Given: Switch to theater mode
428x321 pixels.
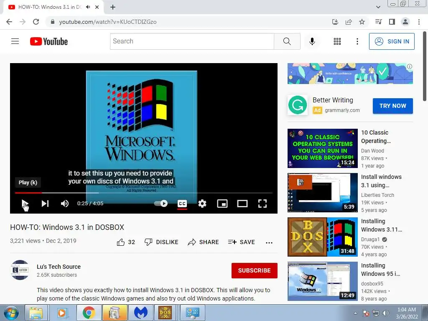Looking at the screenshot, I should [x=242, y=204].
